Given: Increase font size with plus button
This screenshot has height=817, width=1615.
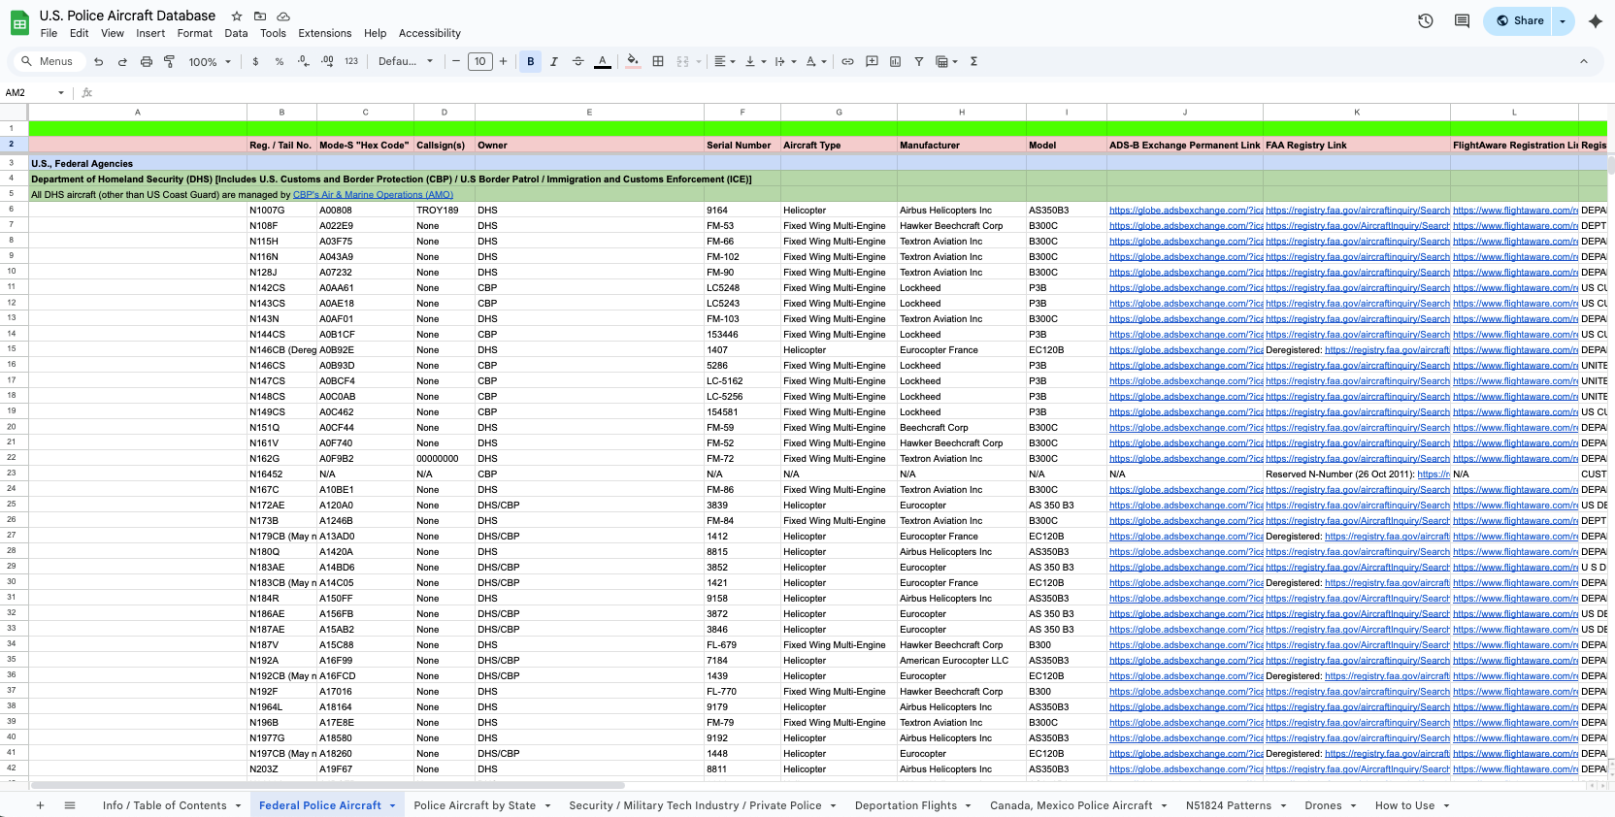Looking at the screenshot, I should (503, 61).
